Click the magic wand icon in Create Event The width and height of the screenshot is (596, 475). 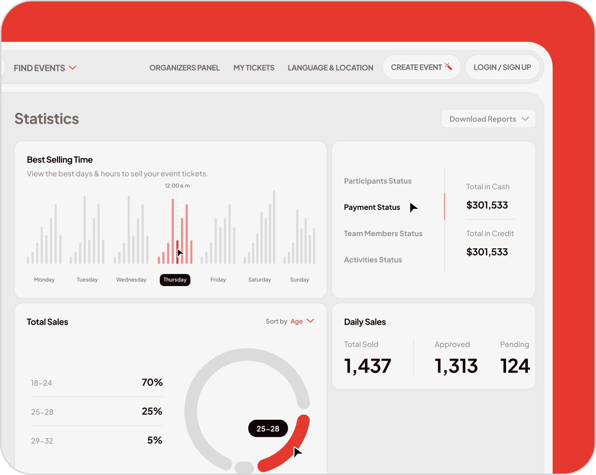click(x=448, y=66)
